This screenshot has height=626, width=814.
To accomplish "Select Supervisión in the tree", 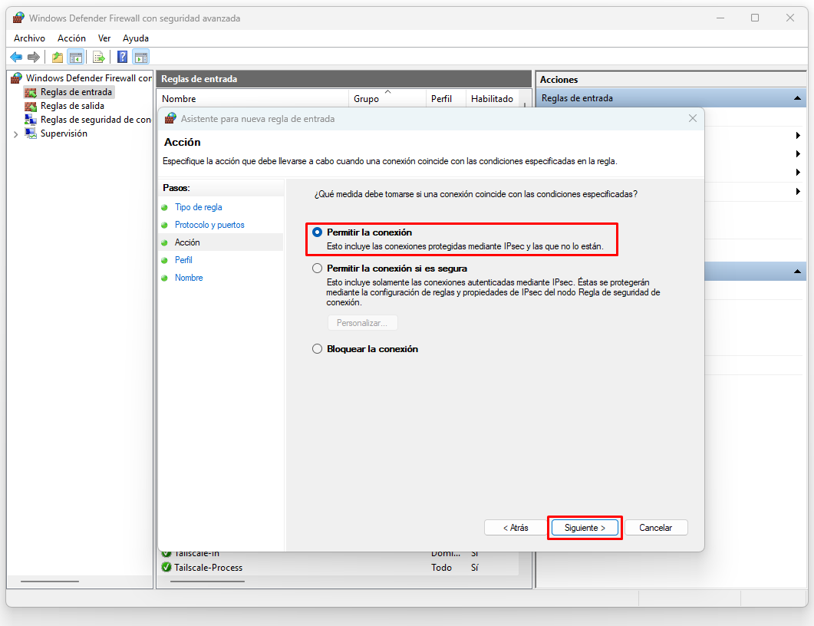I will 64,133.
